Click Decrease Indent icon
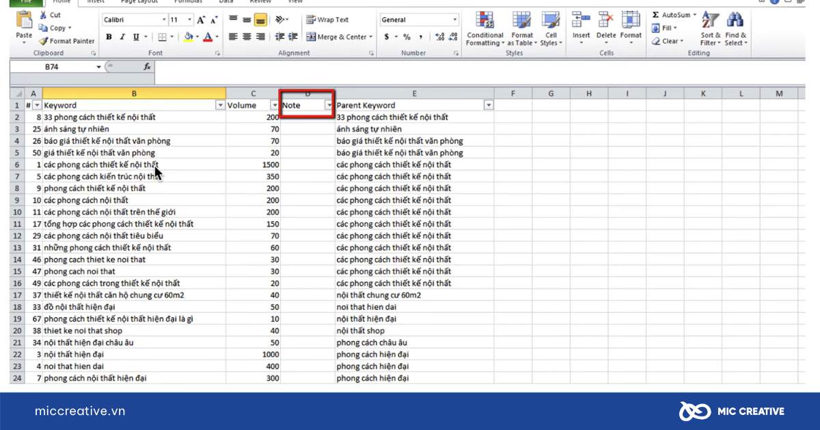Viewport: 820px width, 430px height. (x=279, y=37)
